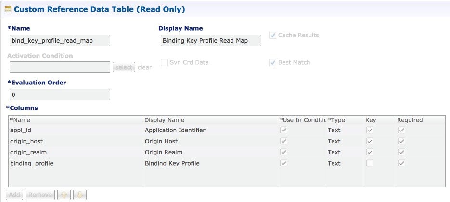This screenshot has height=202, width=450.
Task: Click the clear link
Action: point(145,68)
